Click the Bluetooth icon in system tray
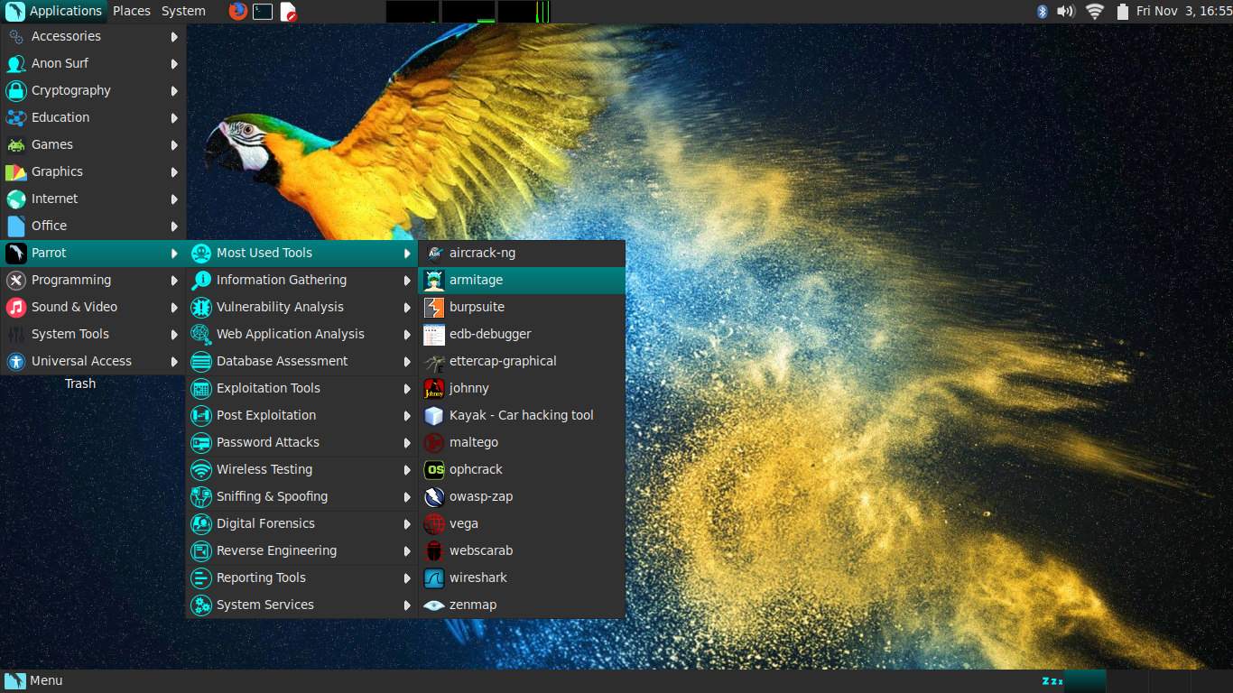The width and height of the screenshot is (1233, 693). [1042, 11]
